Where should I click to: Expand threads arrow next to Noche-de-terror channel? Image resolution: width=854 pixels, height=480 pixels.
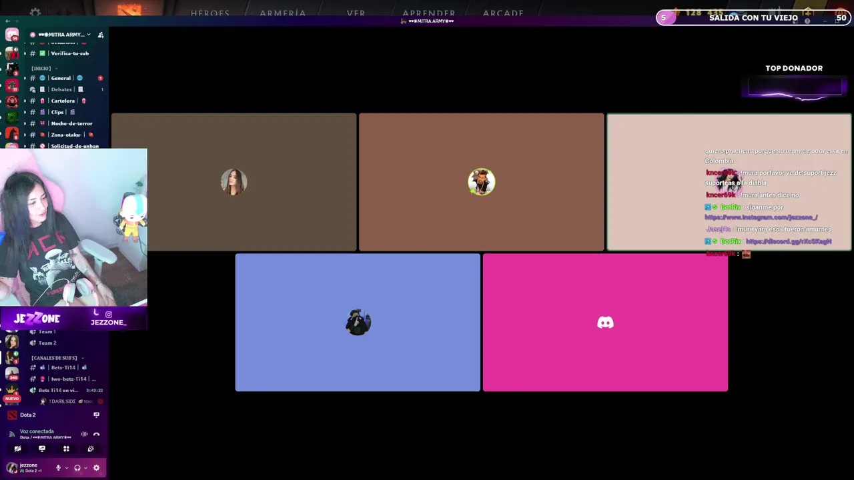click(25, 123)
